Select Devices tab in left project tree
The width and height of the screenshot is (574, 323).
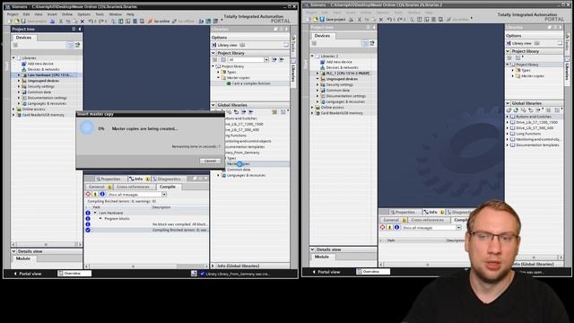click(x=23, y=38)
